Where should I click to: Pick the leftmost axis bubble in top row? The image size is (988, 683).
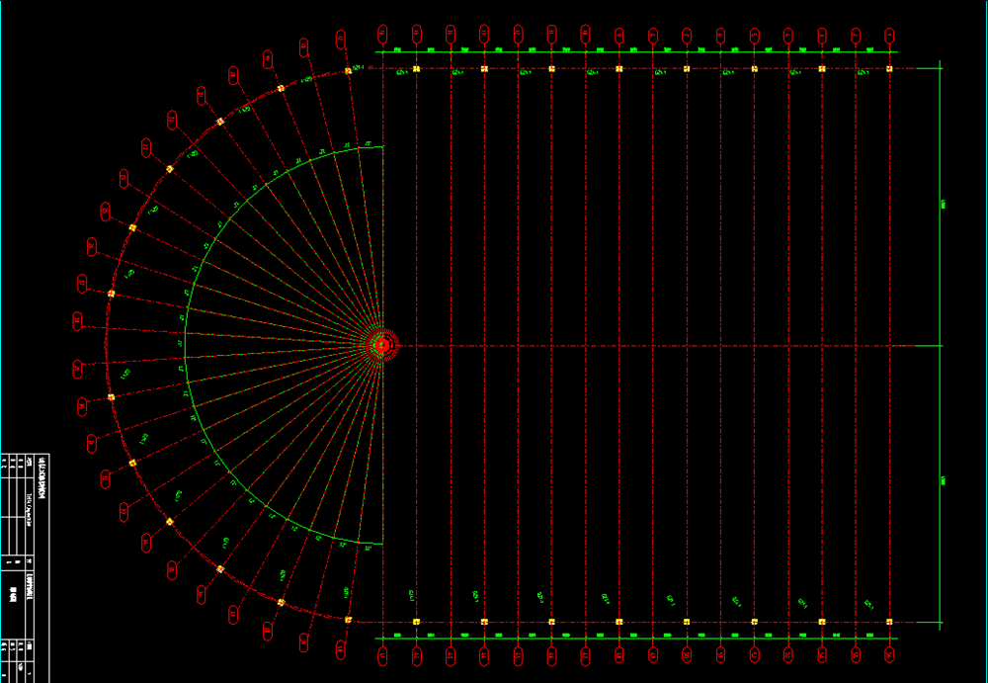point(382,36)
